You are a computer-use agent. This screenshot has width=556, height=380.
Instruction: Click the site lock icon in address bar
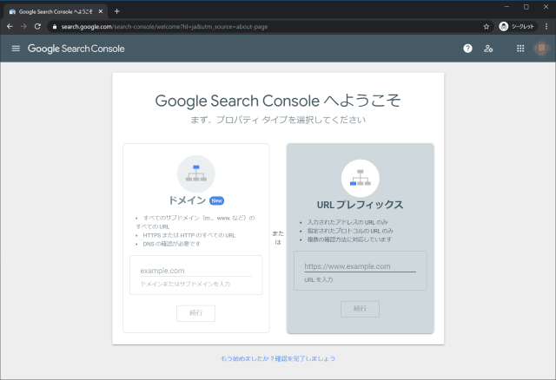point(54,27)
